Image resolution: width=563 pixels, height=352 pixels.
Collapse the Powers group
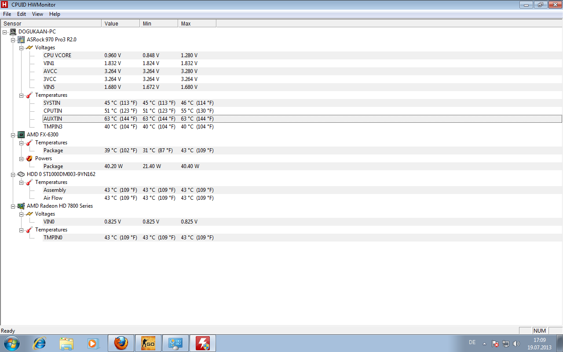(22, 158)
